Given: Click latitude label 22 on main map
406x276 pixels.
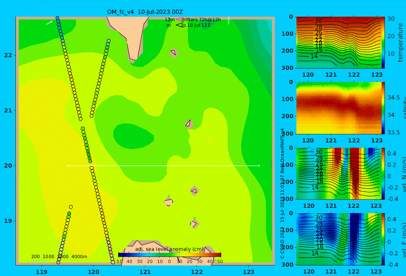Looking at the screenshot, I should click(8, 55).
